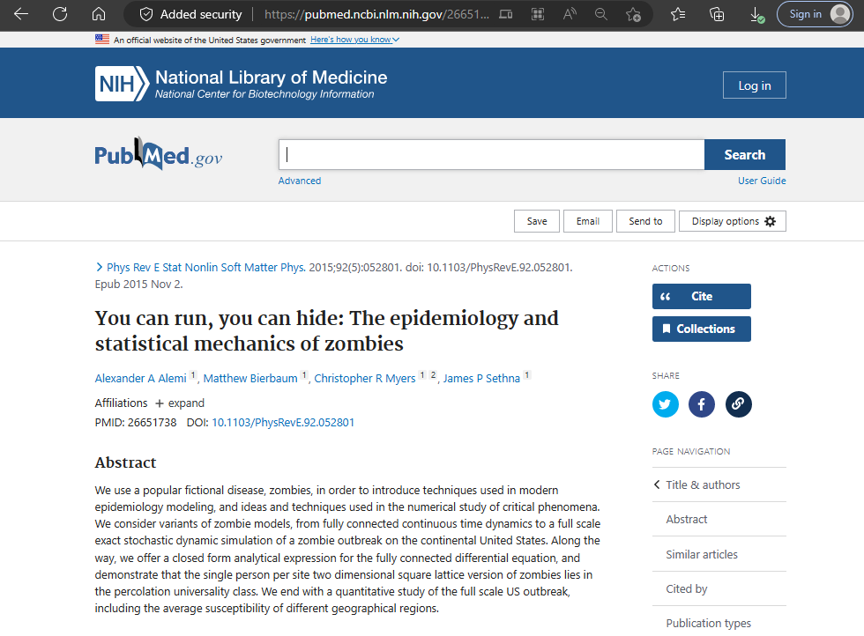
Task: Click the Cite button
Action: coord(702,296)
